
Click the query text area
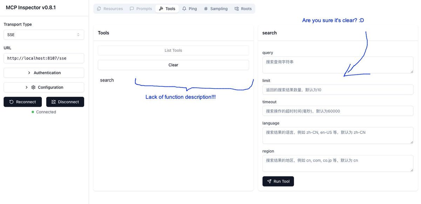[338, 65]
